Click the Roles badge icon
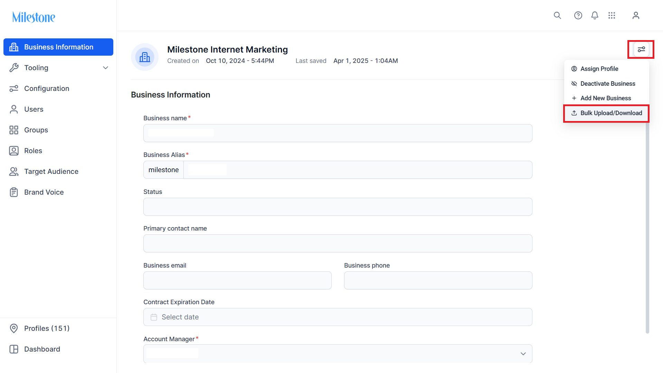663x373 pixels. [x=14, y=151]
